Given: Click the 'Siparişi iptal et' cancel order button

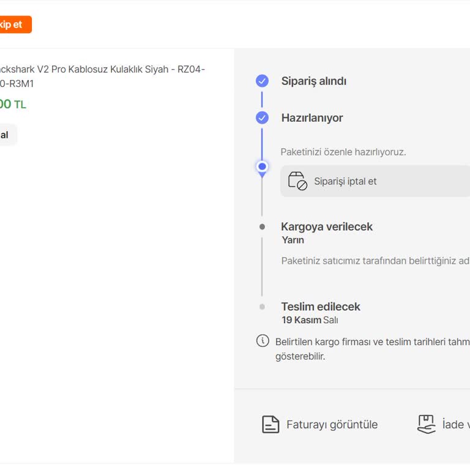Looking at the screenshot, I should [375, 181].
